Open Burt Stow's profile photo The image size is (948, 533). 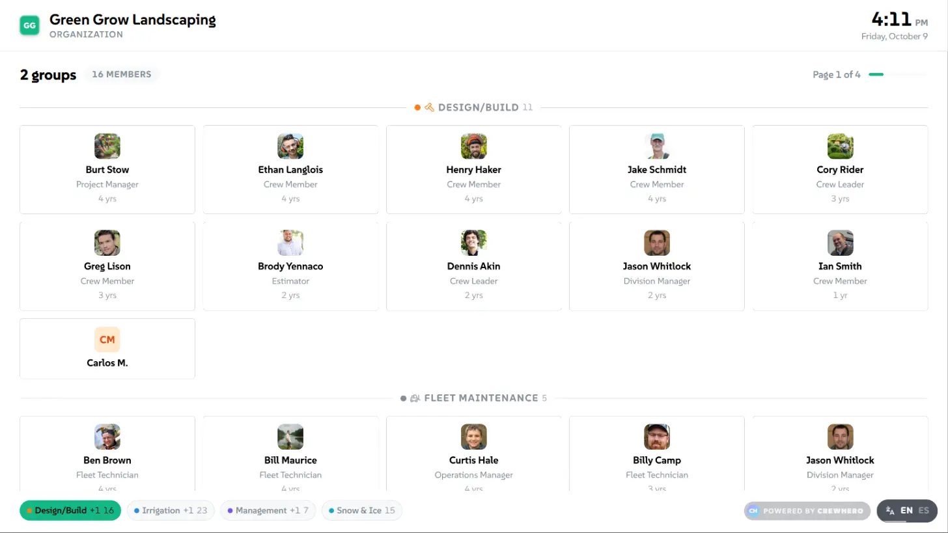(107, 146)
